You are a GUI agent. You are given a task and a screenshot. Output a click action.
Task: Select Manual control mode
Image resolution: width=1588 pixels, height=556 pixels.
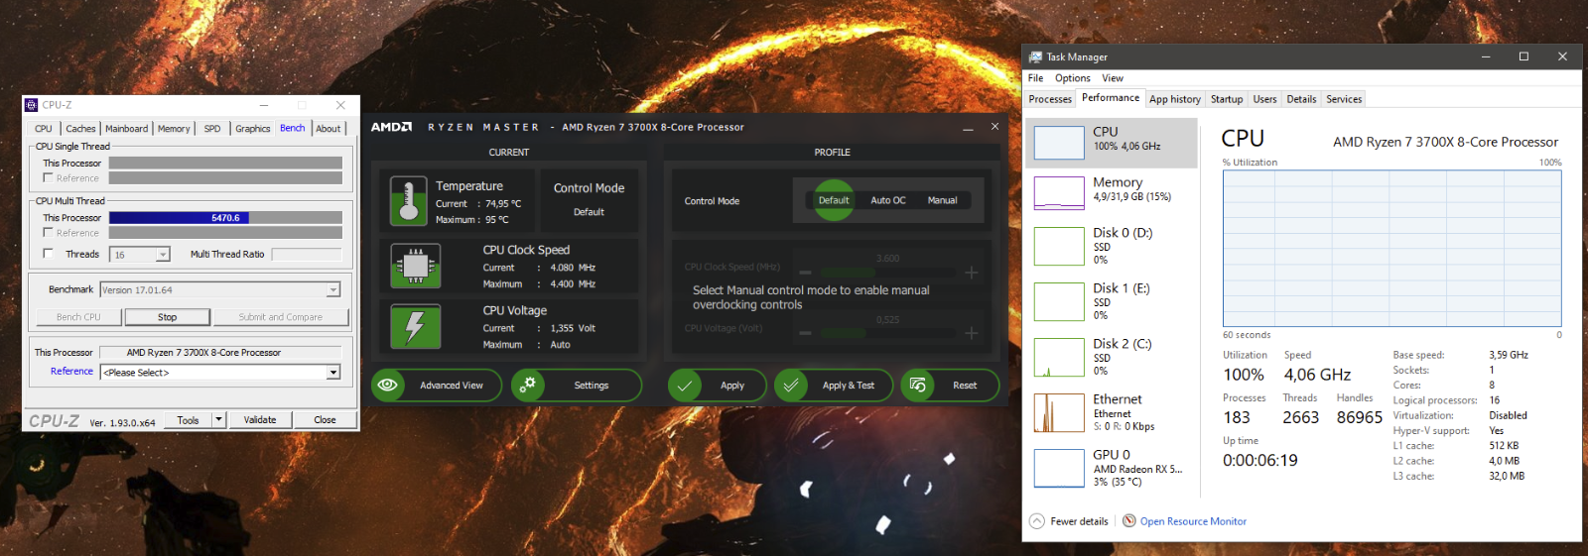pyautogui.click(x=942, y=200)
